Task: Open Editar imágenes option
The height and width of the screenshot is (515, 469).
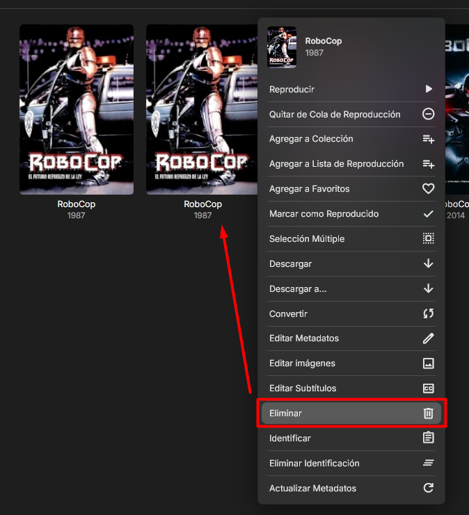Action: click(351, 363)
